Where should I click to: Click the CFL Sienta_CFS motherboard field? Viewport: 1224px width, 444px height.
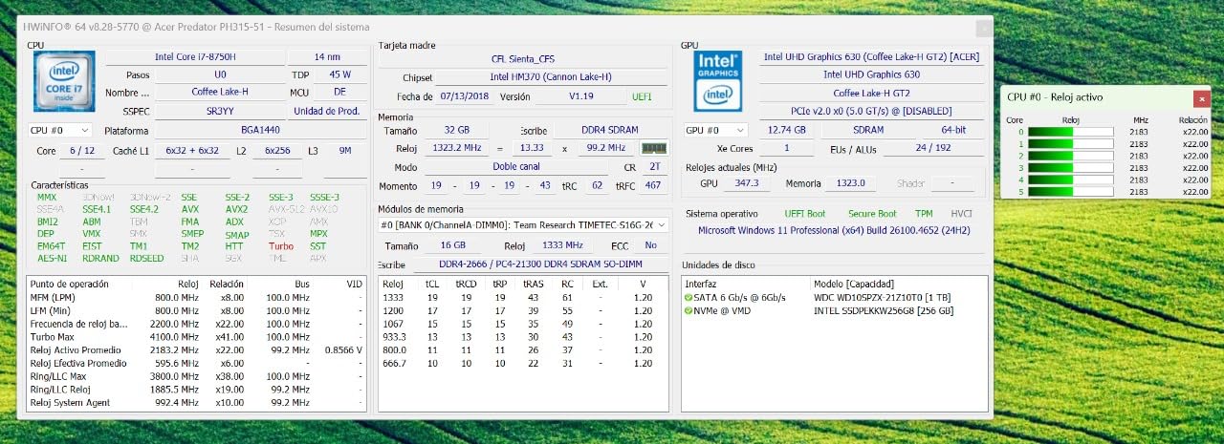pyautogui.click(x=522, y=59)
